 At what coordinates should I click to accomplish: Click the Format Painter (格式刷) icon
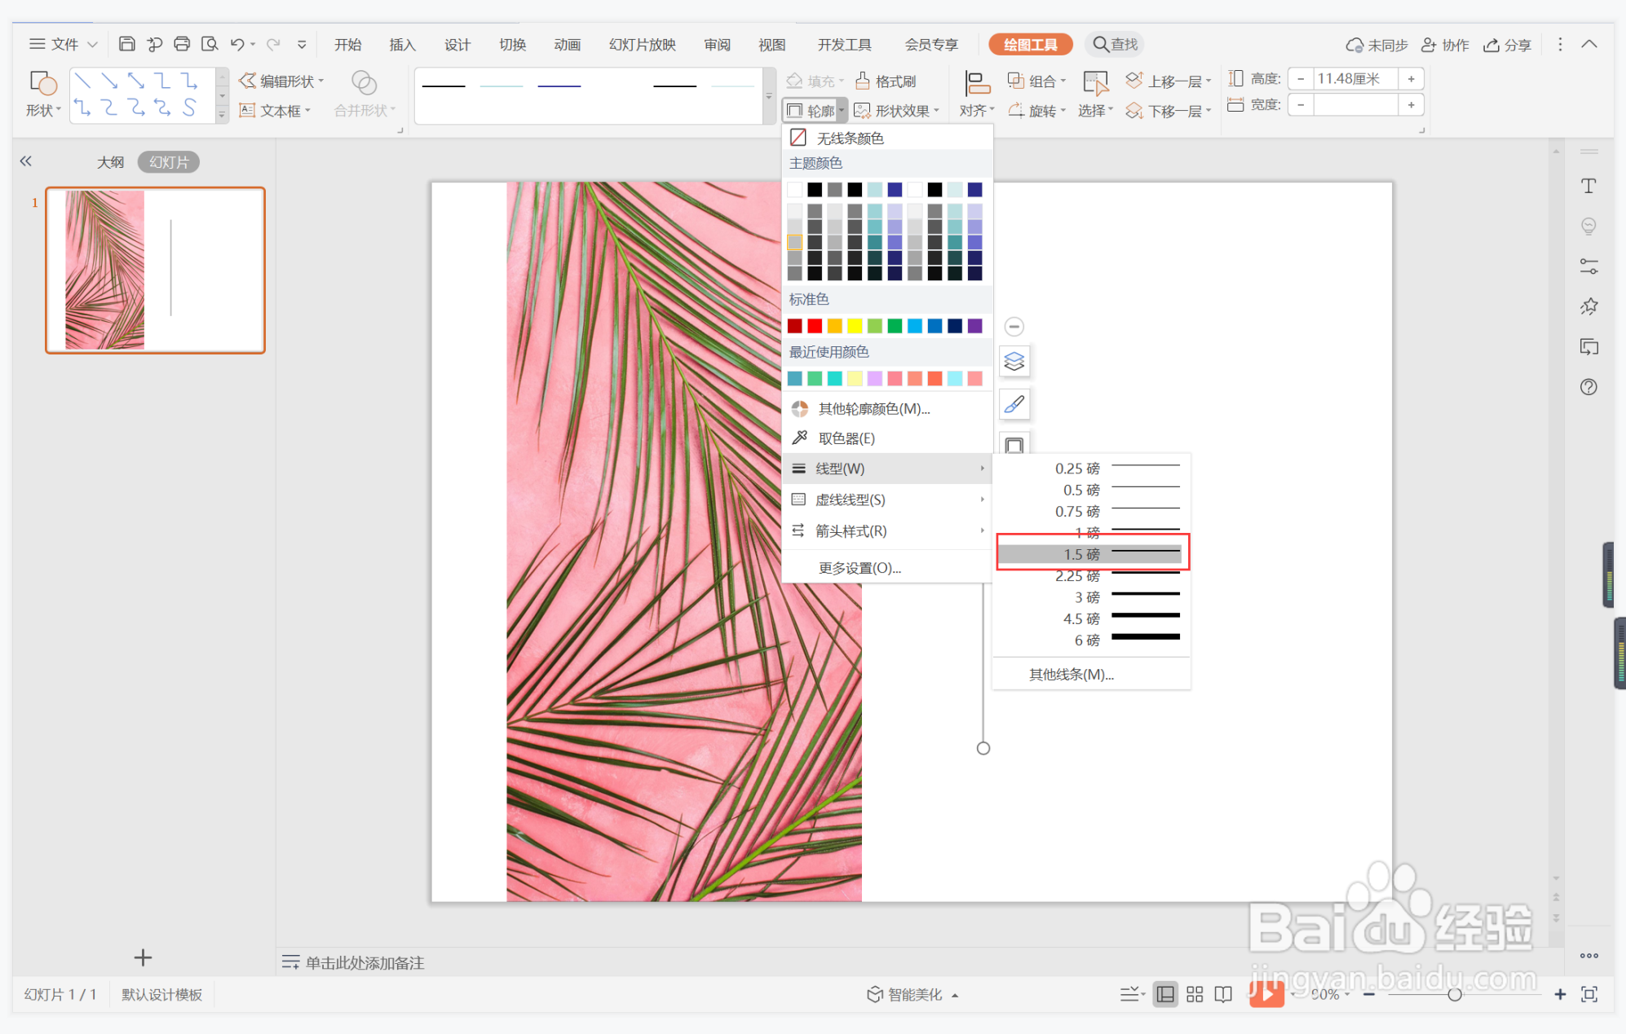click(863, 81)
